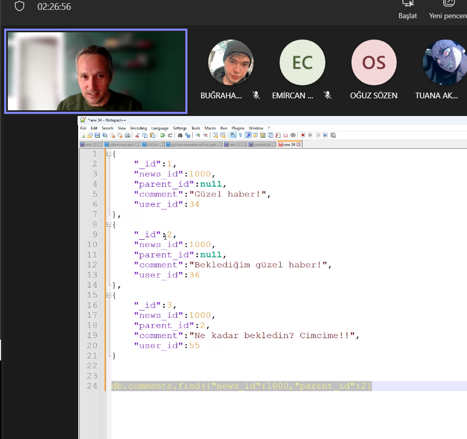Click the Save recorded macro icon
The width and height of the screenshot is (467, 439).
click(333, 135)
